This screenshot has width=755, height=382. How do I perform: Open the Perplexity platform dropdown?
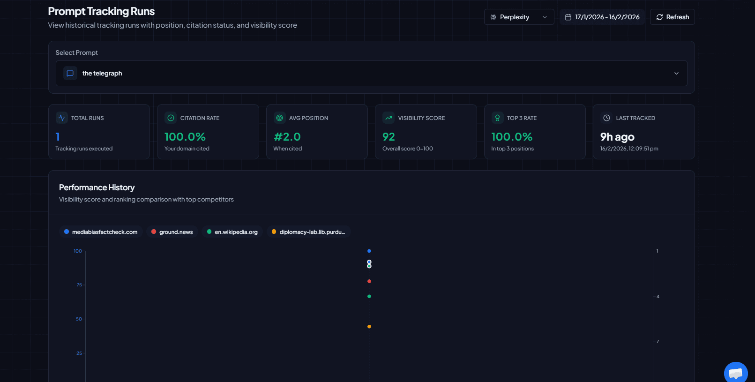click(x=519, y=17)
